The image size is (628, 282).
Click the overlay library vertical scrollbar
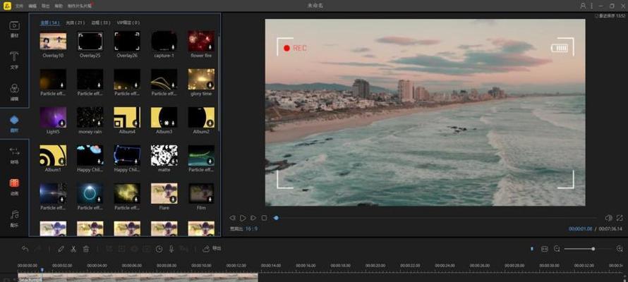pyautogui.click(x=219, y=84)
